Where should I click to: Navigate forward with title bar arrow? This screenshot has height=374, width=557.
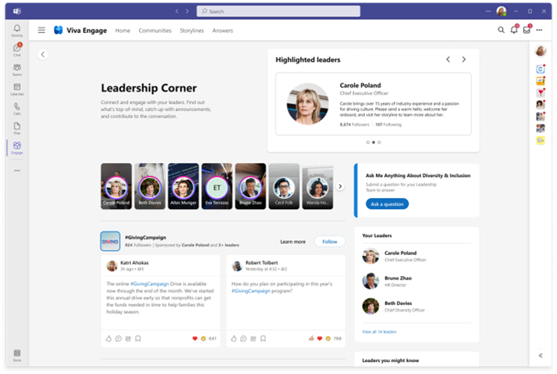187,11
